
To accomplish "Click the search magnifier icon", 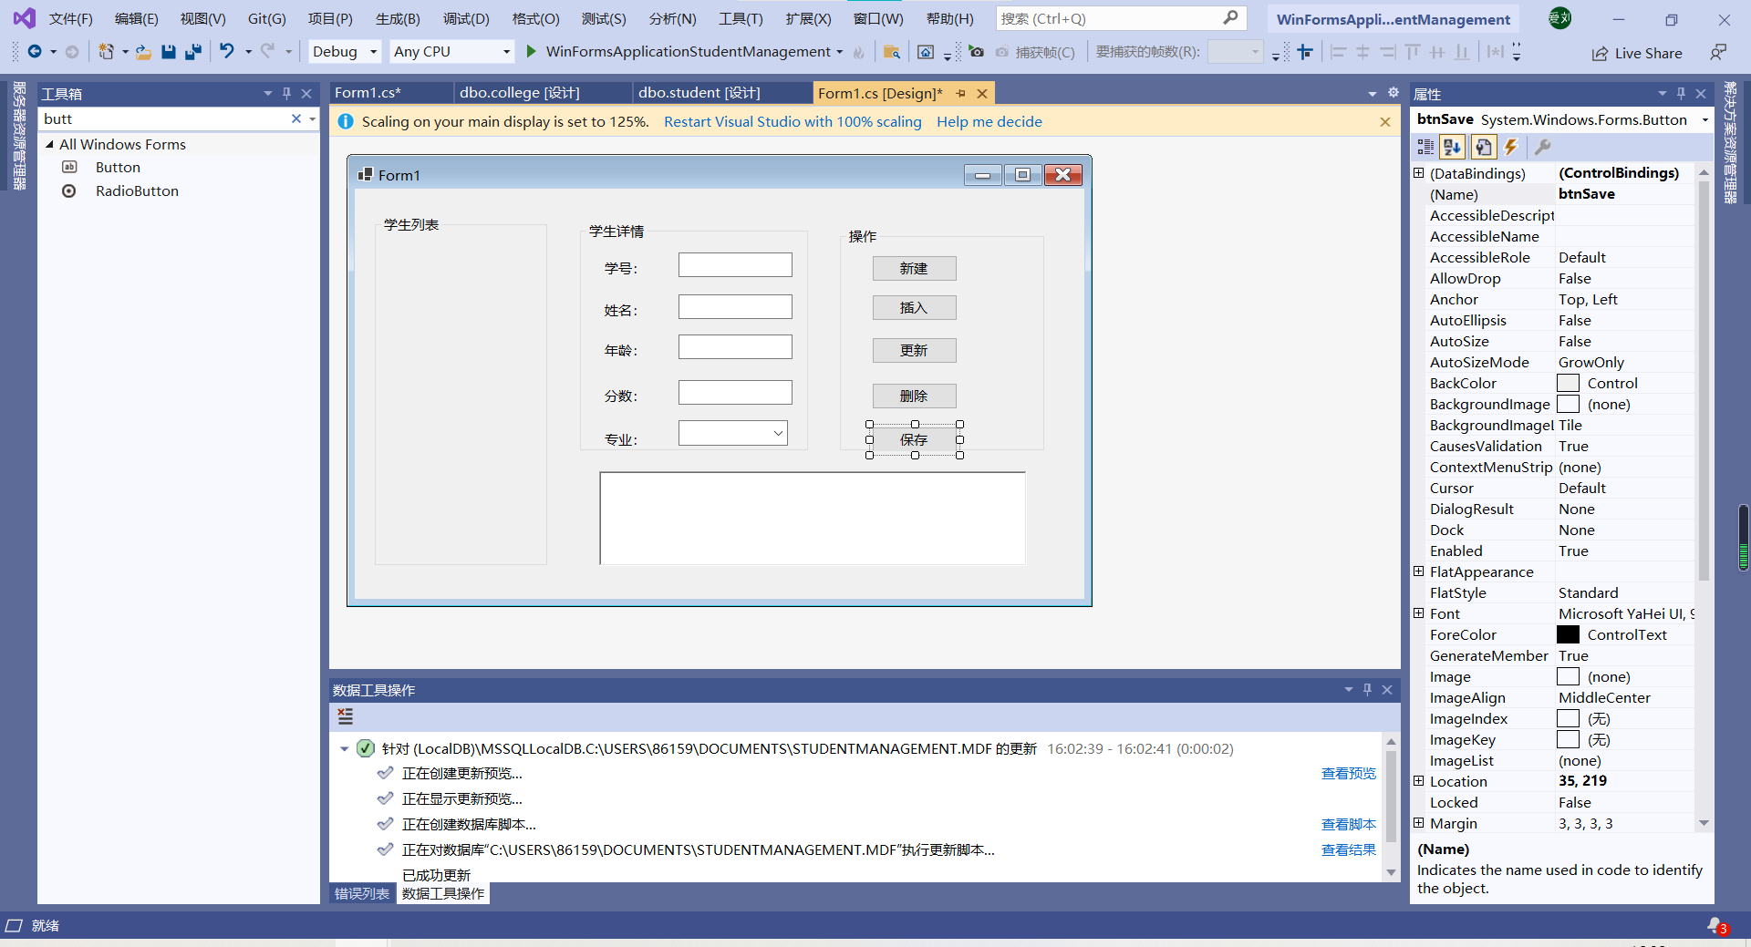I will pos(1230,18).
